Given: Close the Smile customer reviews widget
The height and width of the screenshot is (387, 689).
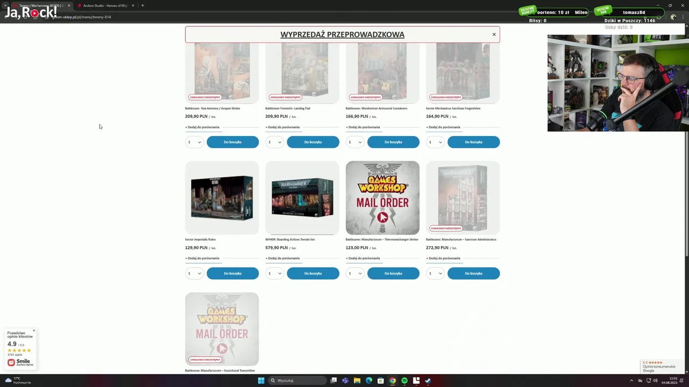Looking at the screenshot, I should click(33, 331).
